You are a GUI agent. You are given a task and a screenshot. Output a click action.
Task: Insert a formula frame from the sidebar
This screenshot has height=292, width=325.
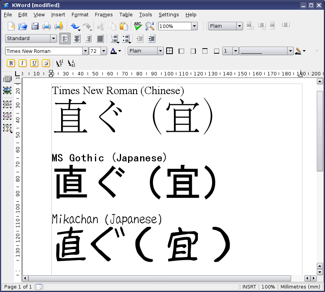pos(7,116)
